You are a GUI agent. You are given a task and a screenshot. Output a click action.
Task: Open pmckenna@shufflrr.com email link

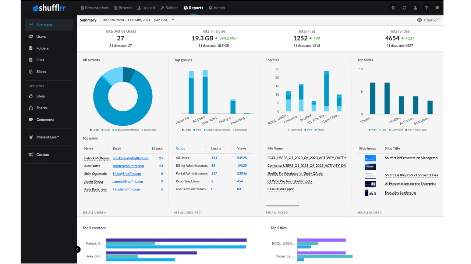click(131, 158)
